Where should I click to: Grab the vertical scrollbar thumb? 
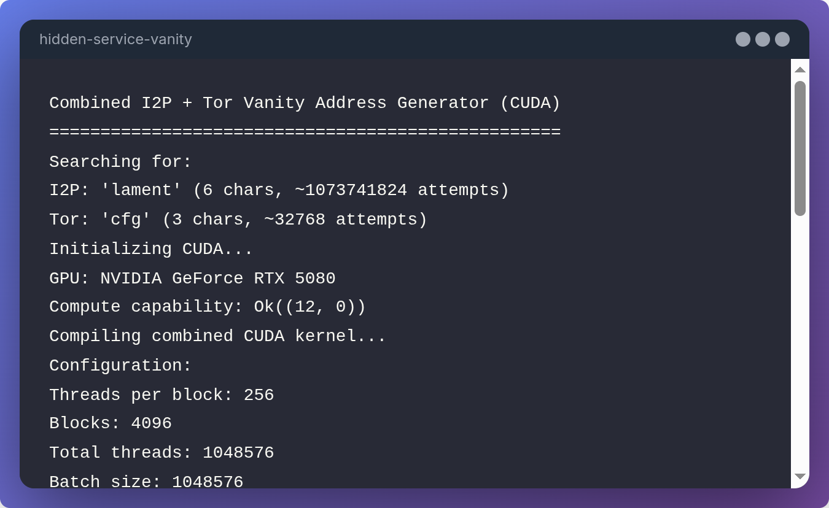(x=800, y=148)
